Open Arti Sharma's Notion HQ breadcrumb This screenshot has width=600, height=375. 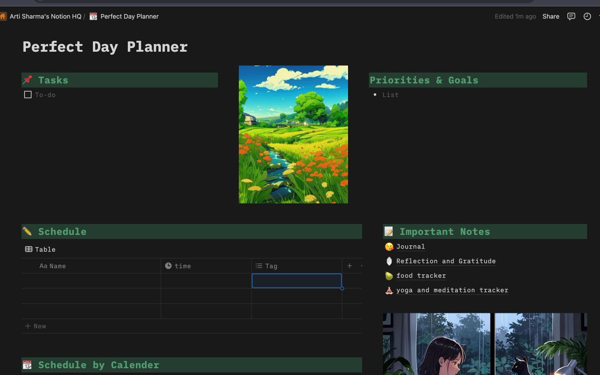[45, 16]
